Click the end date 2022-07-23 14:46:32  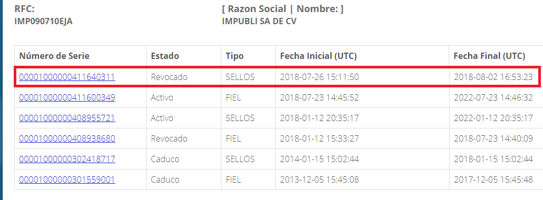pos(493,97)
